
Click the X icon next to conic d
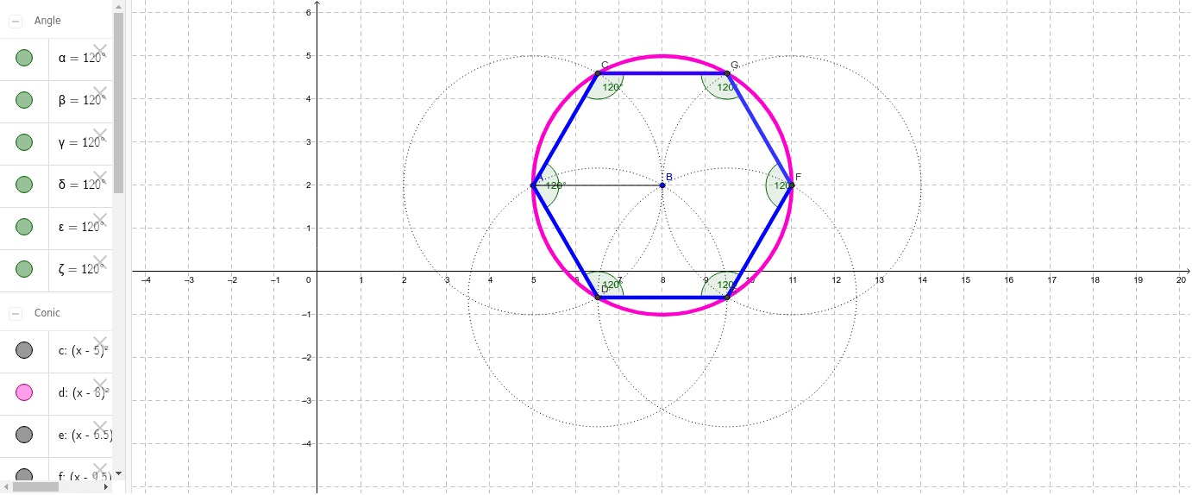click(100, 385)
